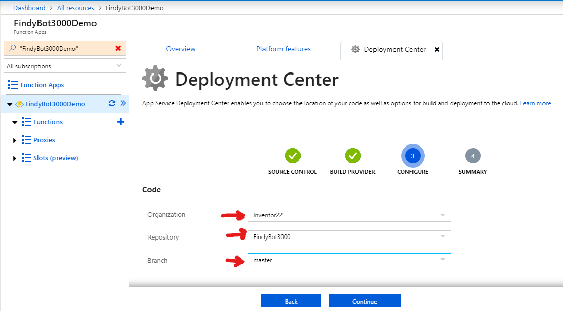Collapse the FindyBot3000Demo tree node arrow

[10, 104]
